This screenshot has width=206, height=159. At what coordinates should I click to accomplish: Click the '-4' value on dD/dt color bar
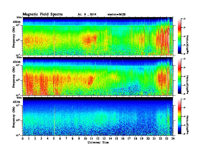pyautogui.click(x=184, y=76)
